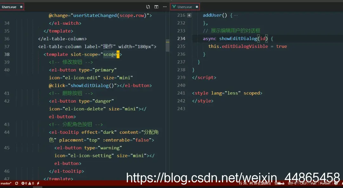The height and width of the screenshot is (188, 343).
Task: Click the this.editDialogVisible = true line
Action: click(x=247, y=46)
